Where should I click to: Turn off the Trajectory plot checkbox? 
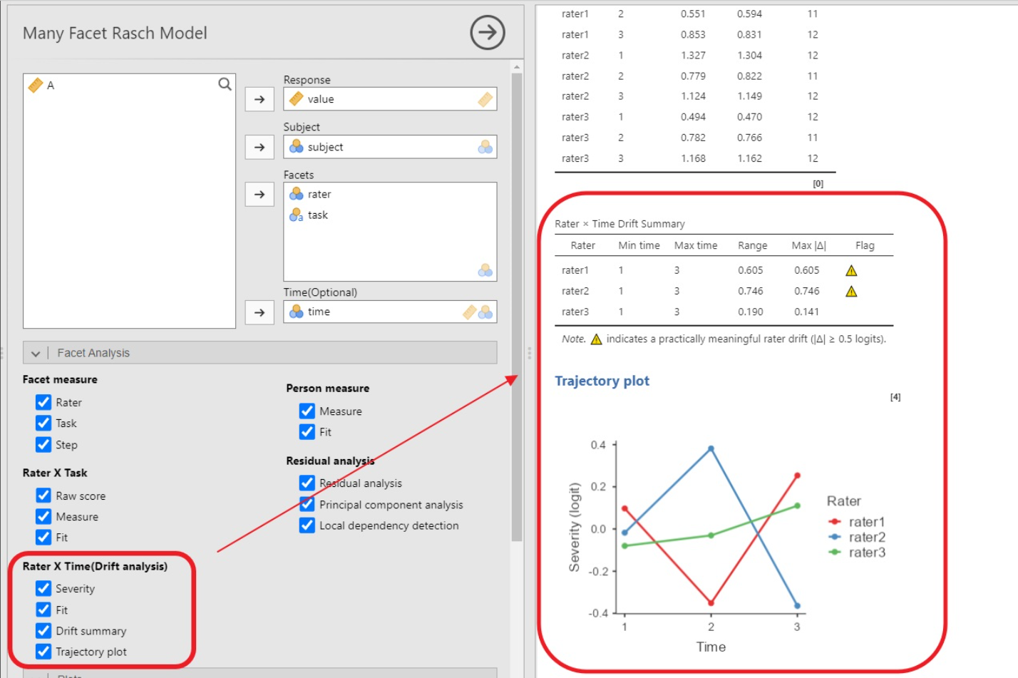click(43, 651)
